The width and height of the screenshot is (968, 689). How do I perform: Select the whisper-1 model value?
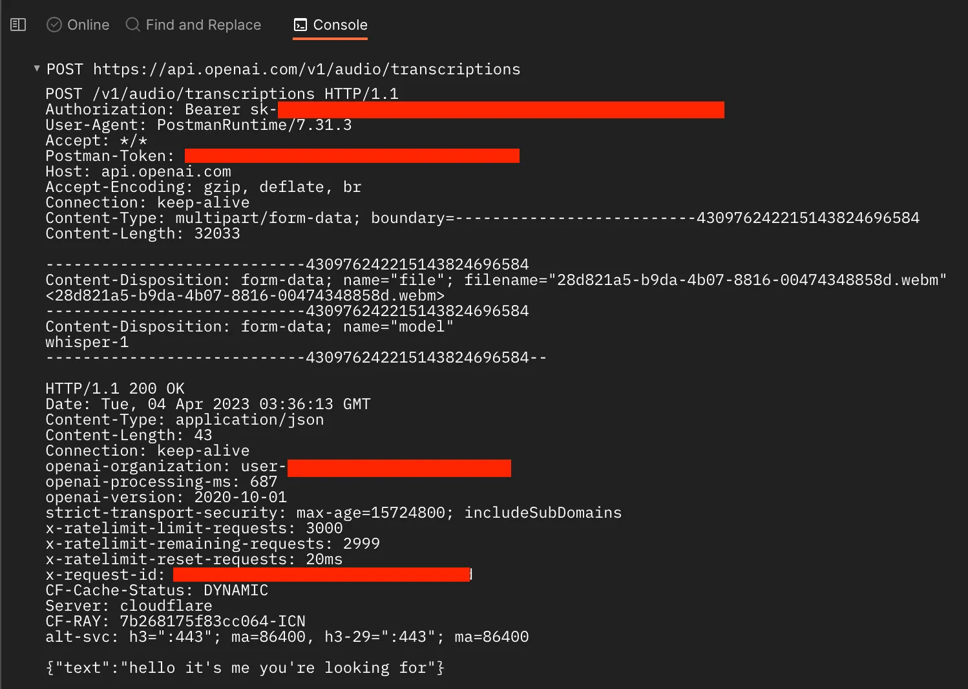click(87, 342)
